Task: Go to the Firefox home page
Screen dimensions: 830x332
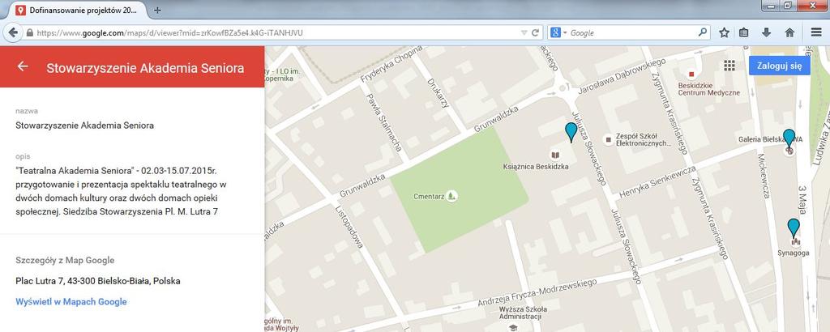Action: point(789,32)
